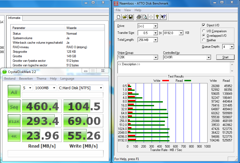Viewport: 240px width, 163px height.
Task: Open the Thema menu in CrystalDiskMark
Action: 41,79
